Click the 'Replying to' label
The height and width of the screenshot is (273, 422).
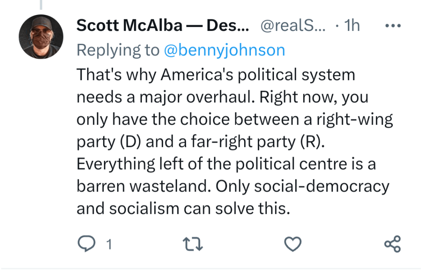click(118, 50)
